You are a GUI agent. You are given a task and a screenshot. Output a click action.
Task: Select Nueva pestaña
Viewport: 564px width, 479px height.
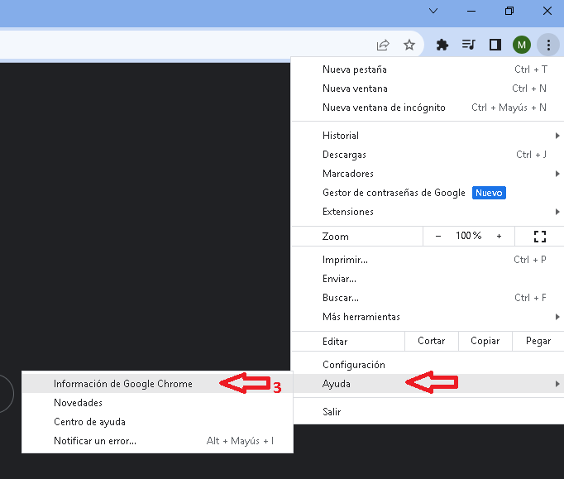(x=428, y=69)
